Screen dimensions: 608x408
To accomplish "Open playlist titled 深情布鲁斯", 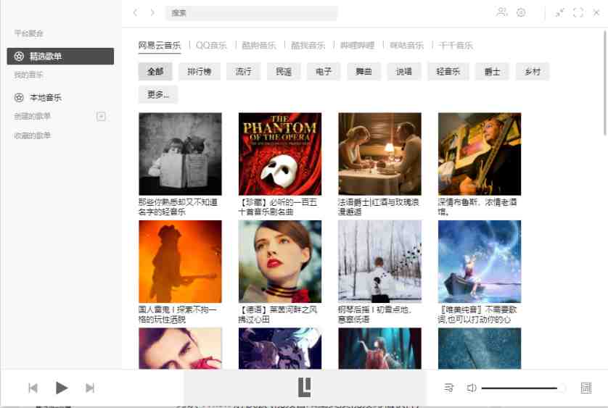I will (477, 207).
